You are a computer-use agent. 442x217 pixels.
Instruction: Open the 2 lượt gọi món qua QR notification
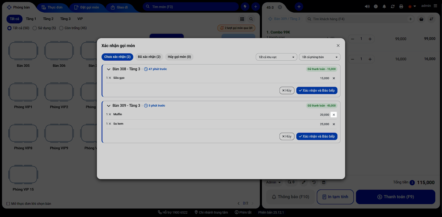coord(236,28)
